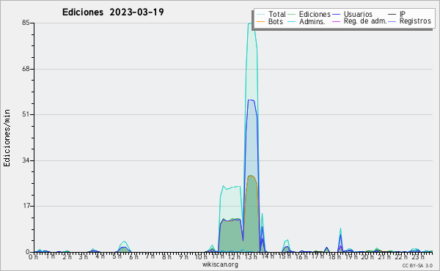The width and height of the screenshot is (440, 271).
Task: Click the y-axis value 34
Action: (x=26, y=160)
